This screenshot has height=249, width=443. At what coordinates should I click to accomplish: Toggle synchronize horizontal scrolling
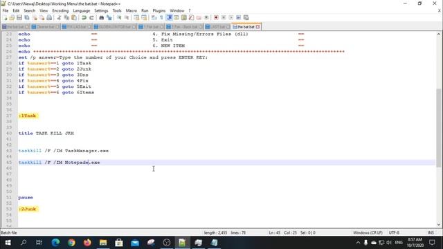pos(144,17)
